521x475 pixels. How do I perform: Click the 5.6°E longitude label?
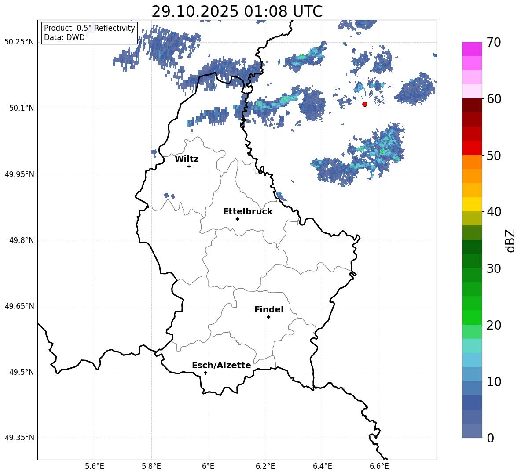click(x=95, y=466)
